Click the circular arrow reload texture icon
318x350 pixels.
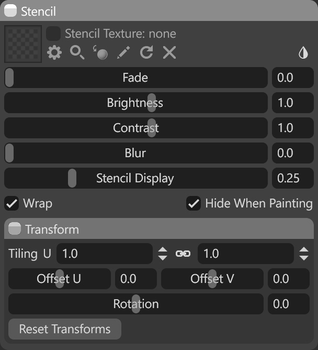click(x=146, y=52)
